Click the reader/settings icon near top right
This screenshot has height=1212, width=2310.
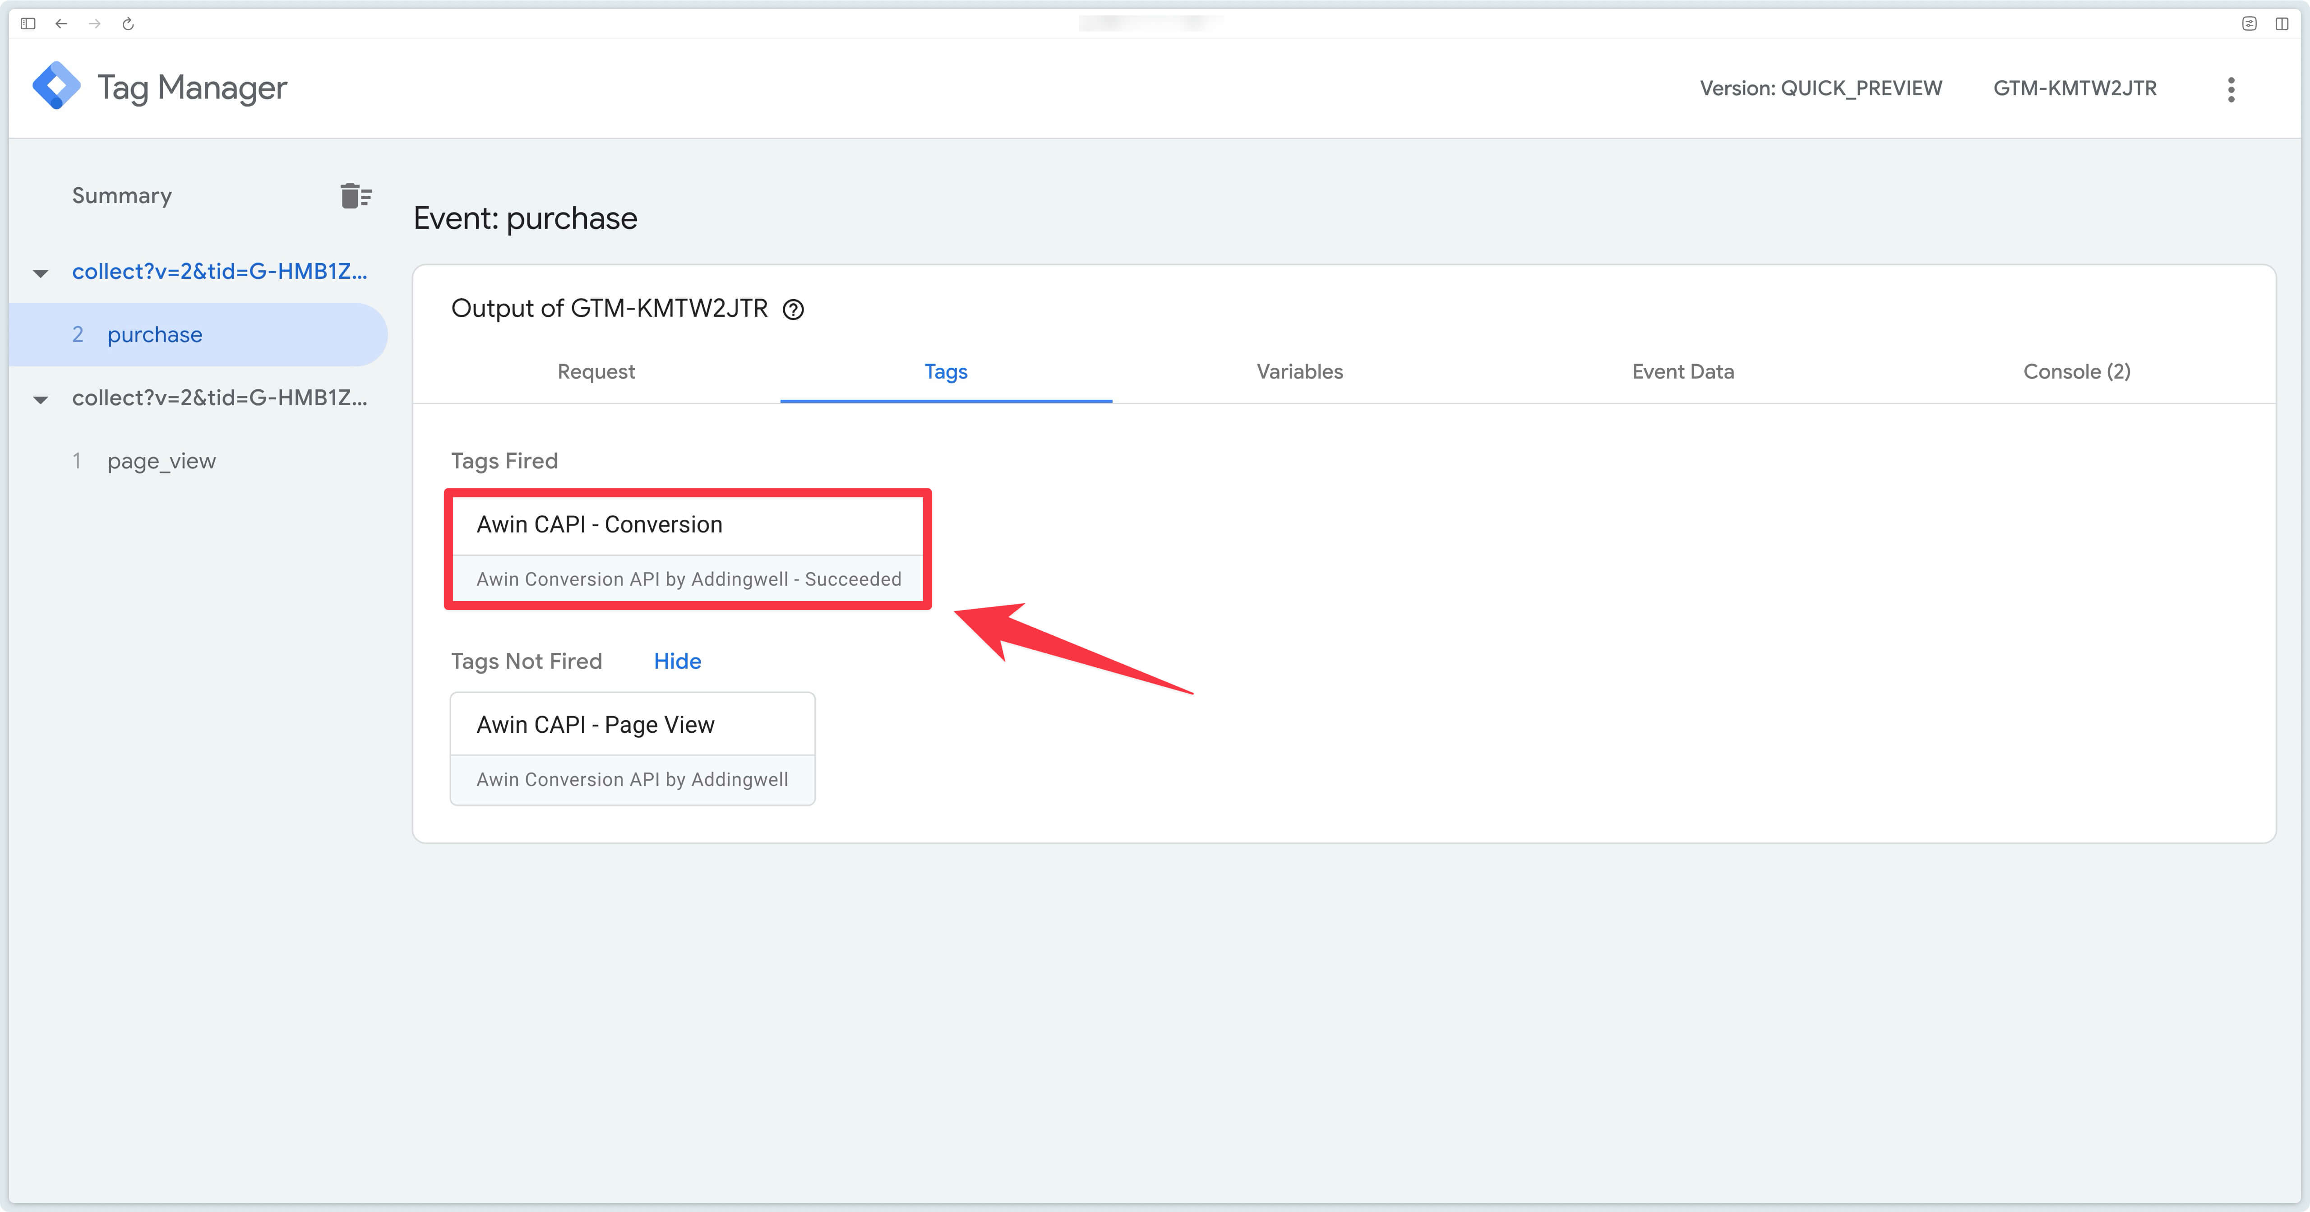(x=2249, y=23)
